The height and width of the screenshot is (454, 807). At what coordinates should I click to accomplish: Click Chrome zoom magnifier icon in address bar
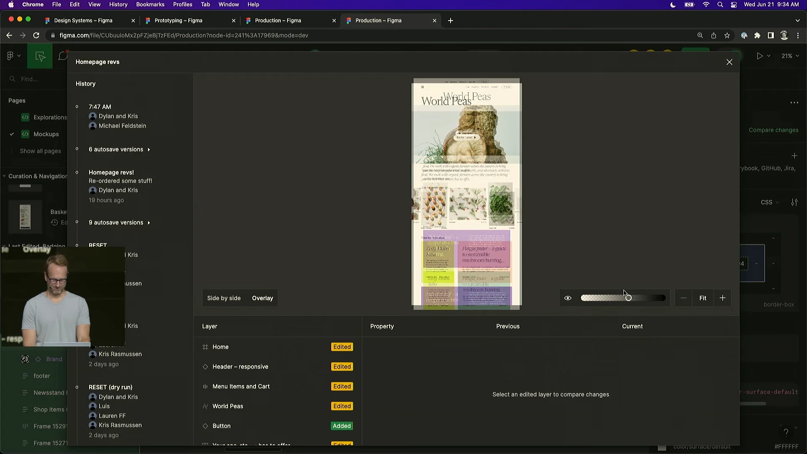coord(700,36)
